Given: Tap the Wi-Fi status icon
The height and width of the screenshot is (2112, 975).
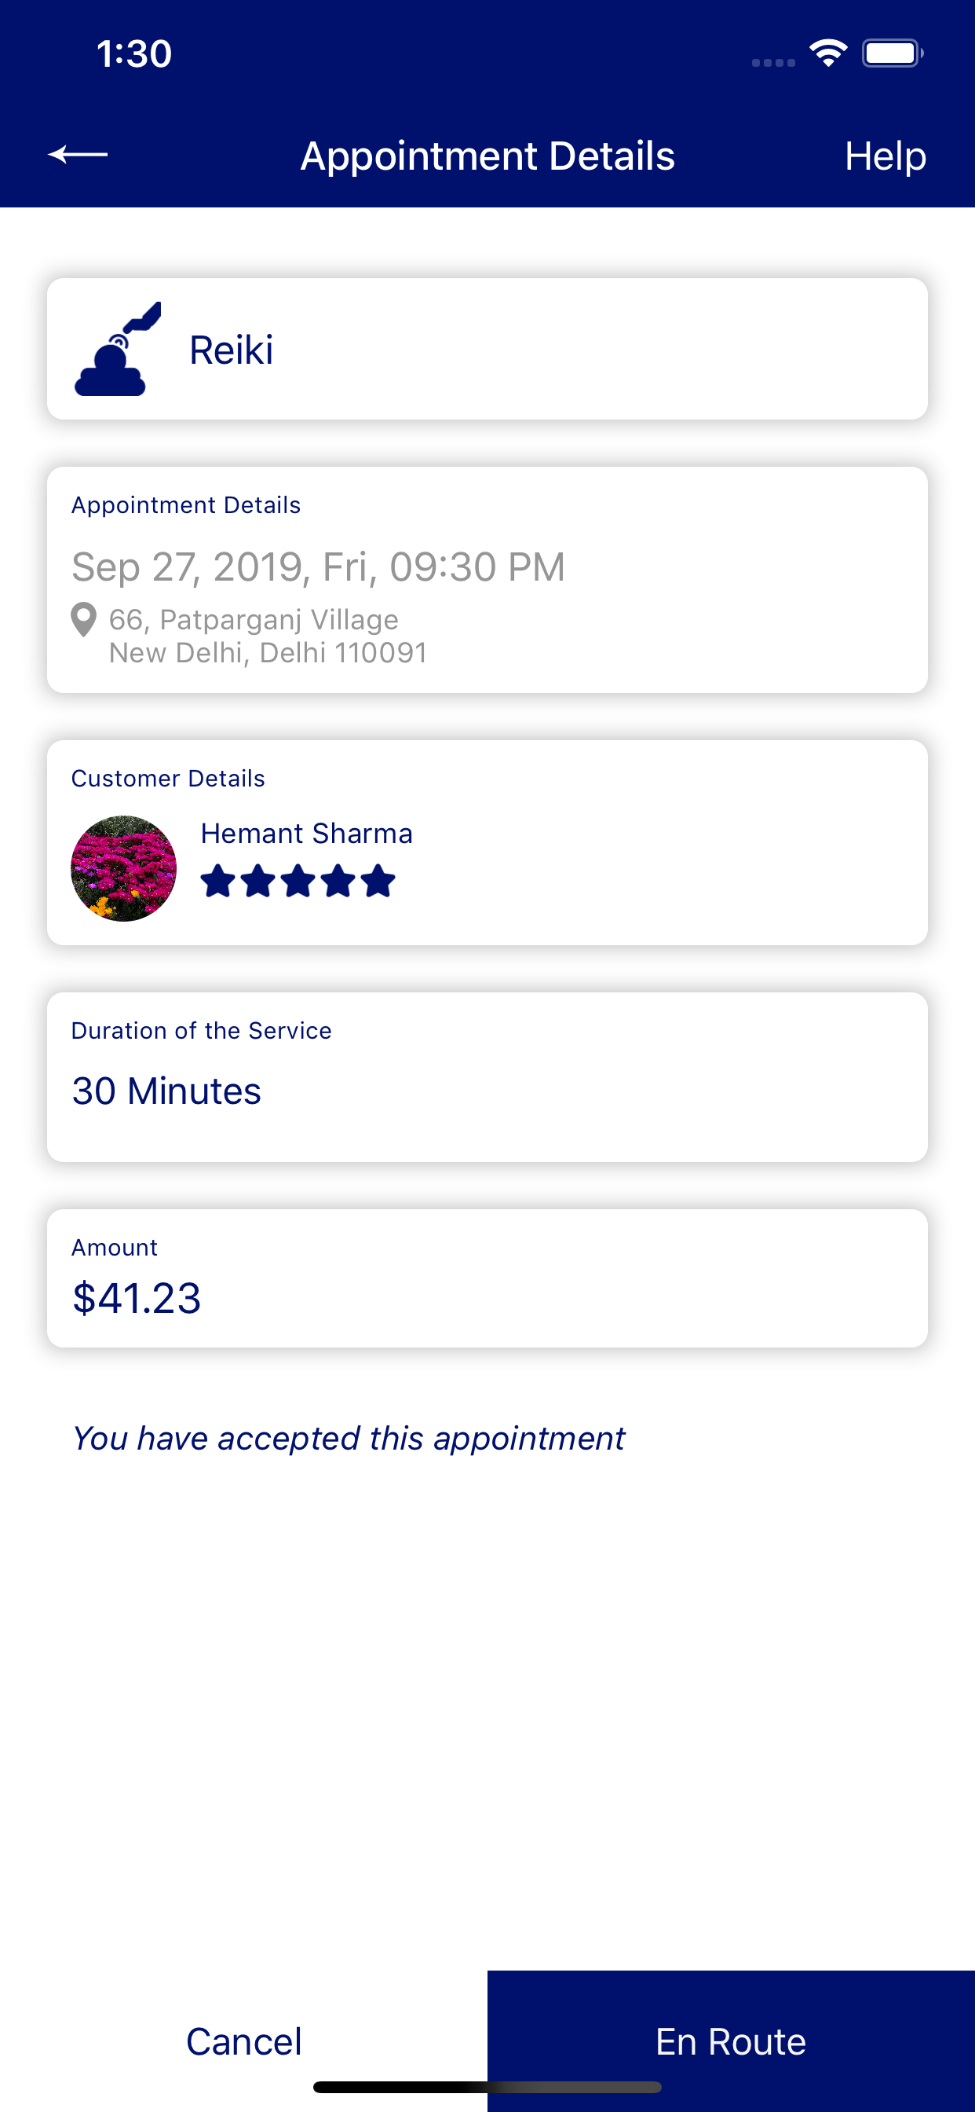Looking at the screenshot, I should (x=827, y=54).
